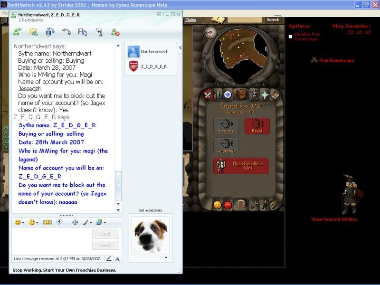Click the Search button in chat window

pos(105,245)
